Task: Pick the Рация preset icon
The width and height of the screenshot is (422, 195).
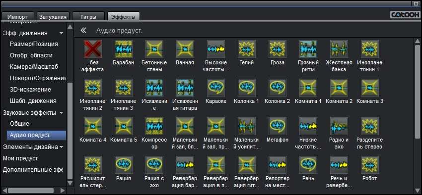Action: [123, 165]
